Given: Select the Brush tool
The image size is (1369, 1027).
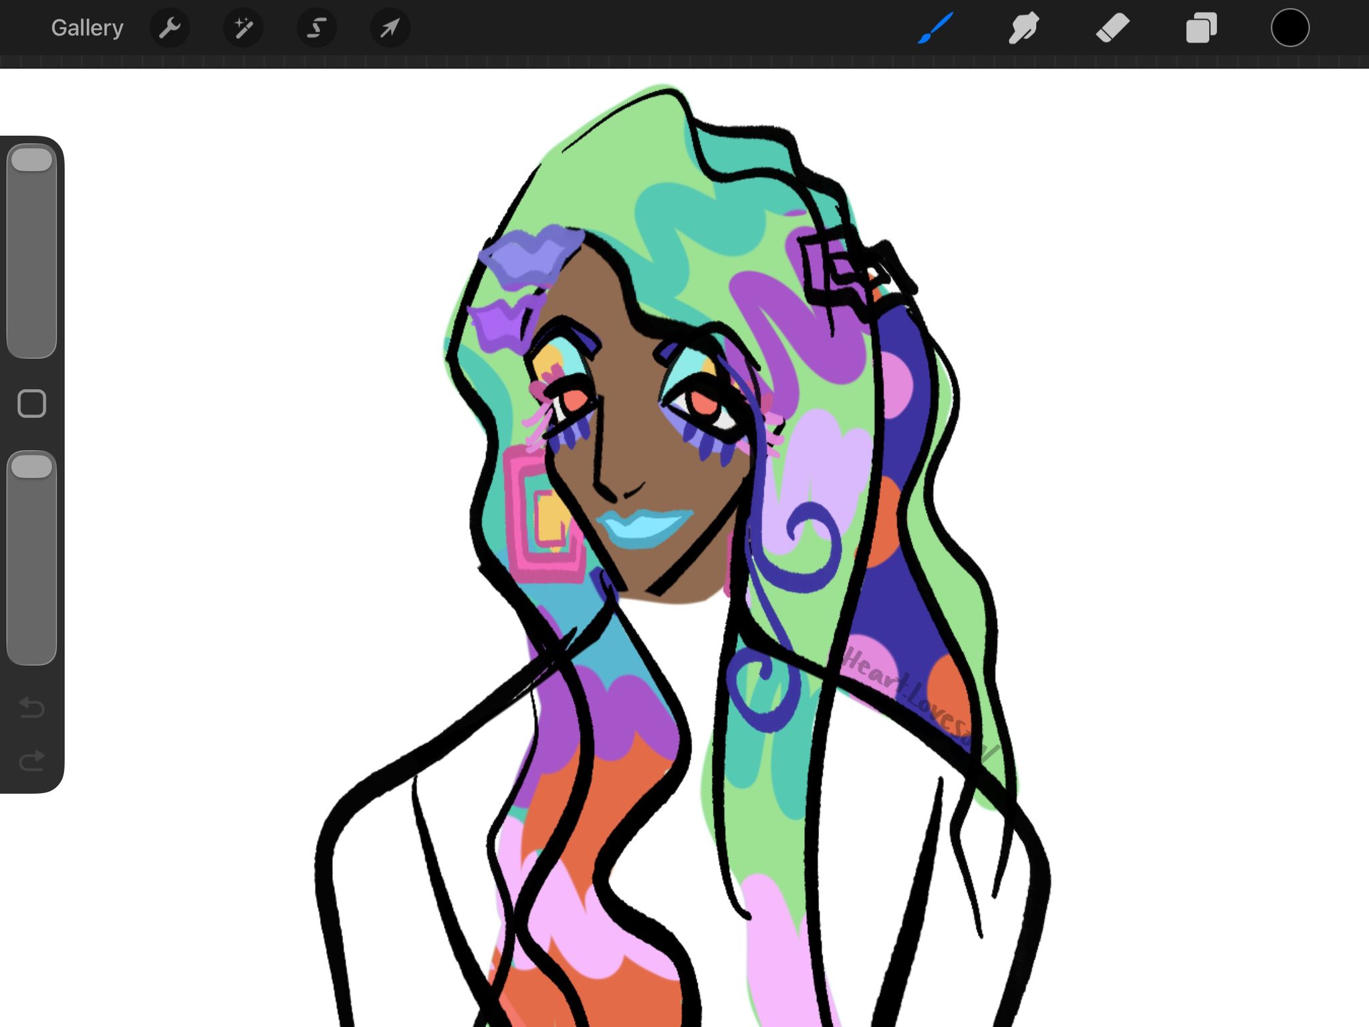Looking at the screenshot, I should tap(935, 28).
